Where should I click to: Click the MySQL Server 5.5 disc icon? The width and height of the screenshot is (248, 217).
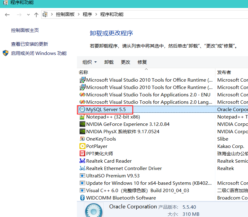[82, 109]
